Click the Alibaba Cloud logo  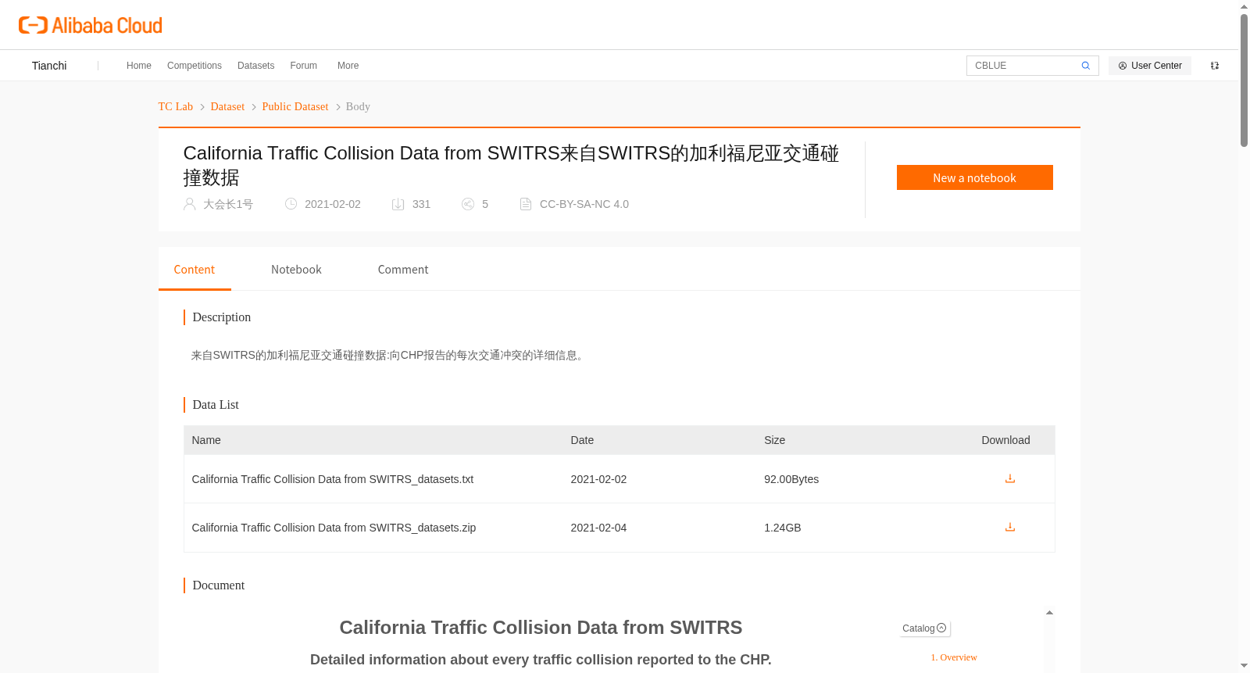click(91, 26)
